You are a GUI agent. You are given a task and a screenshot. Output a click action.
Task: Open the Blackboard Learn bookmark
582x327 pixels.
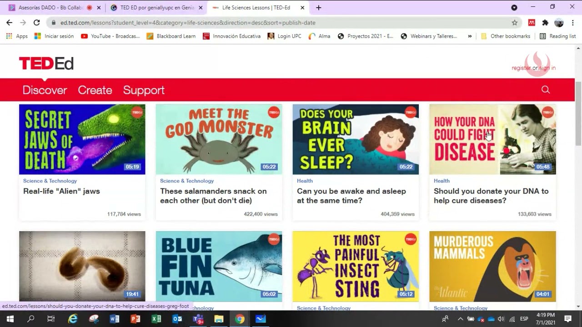[x=171, y=36]
